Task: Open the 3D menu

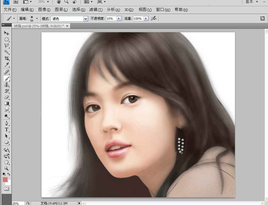Action: click(129, 10)
